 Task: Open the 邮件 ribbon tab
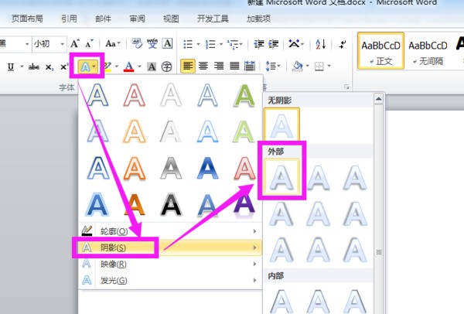pyautogui.click(x=103, y=19)
